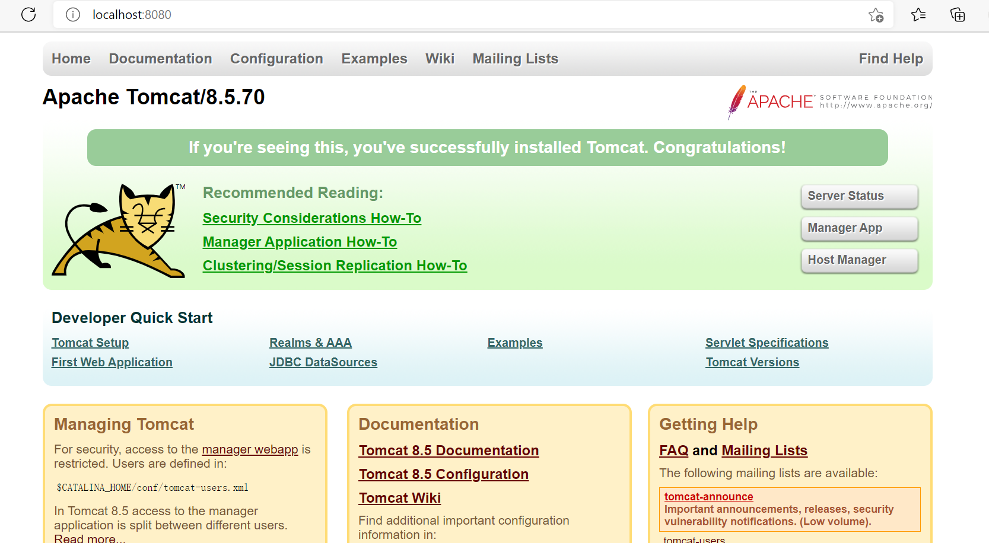Open the Realms & AAA link
This screenshot has height=543, width=989.
(x=310, y=343)
